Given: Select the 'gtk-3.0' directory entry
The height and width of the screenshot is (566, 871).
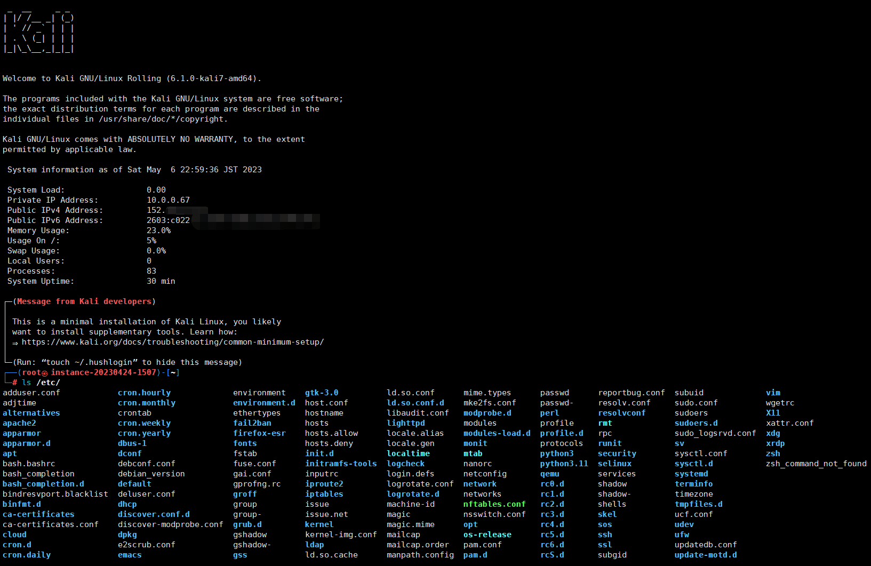Looking at the screenshot, I should [x=322, y=393].
